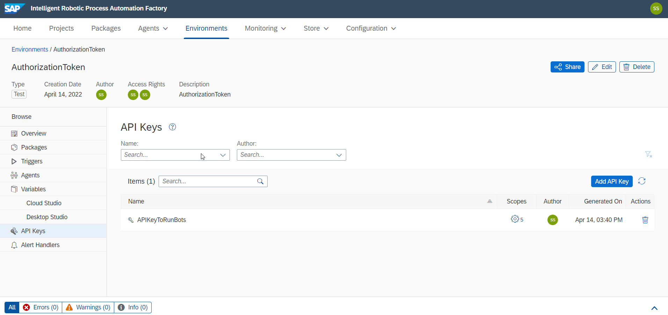The height and width of the screenshot is (315, 668).
Task: Open the Monitoring navigation dropdown
Action: tap(266, 28)
